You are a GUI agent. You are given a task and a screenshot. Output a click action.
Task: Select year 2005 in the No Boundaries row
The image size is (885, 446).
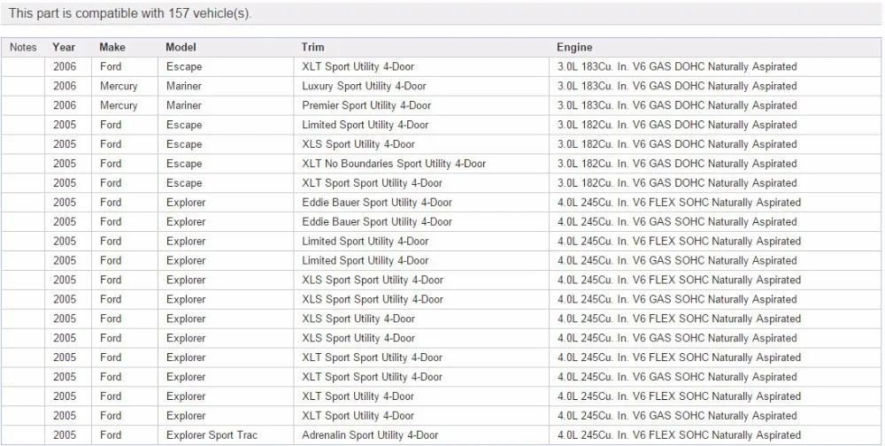coord(65,164)
